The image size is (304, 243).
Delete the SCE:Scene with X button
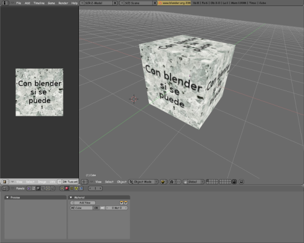(155, 3)
